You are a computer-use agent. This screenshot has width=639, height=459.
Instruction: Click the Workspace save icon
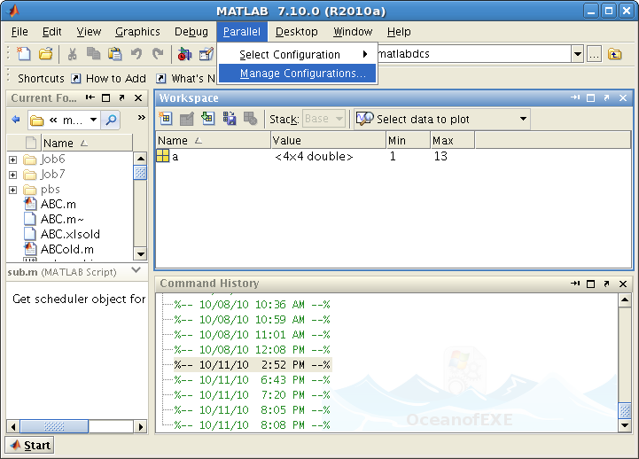point(229,118)
